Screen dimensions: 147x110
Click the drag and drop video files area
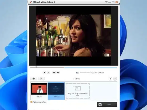click(77, 91)
